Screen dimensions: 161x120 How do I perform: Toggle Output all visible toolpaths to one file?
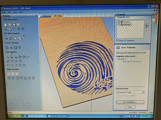118,53
